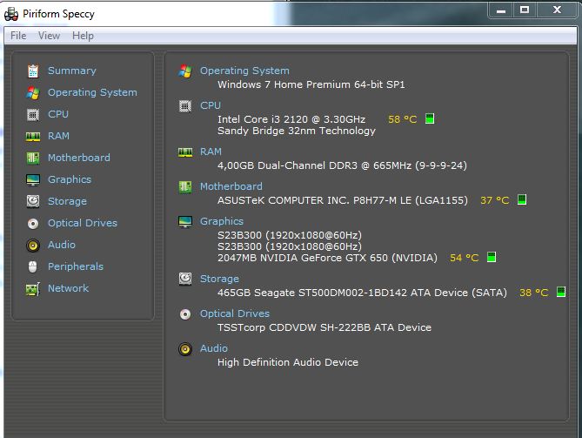Select Network in the sidebar

point(69,288)
